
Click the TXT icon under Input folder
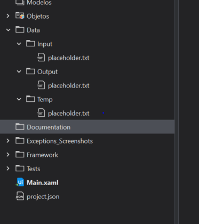[x=41, y=58]
